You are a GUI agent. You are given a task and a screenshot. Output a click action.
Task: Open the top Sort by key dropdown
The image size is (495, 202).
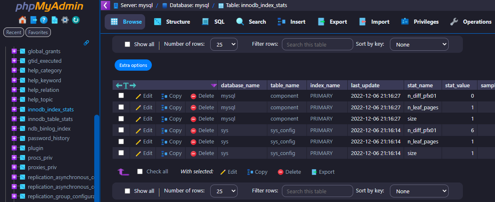[x=419, y=44]
